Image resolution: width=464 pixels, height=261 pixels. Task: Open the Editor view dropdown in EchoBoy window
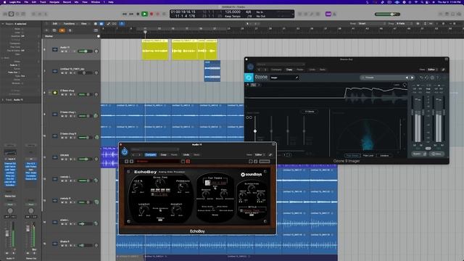(x=260, y=154)
